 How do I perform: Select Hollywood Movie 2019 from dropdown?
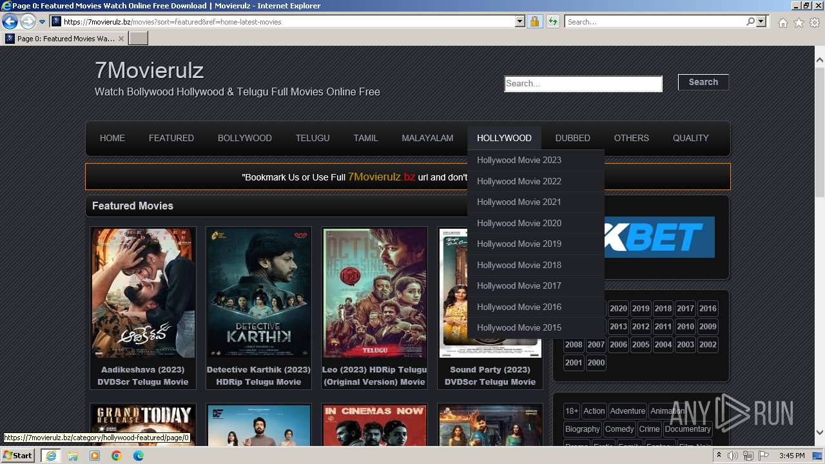536,244
